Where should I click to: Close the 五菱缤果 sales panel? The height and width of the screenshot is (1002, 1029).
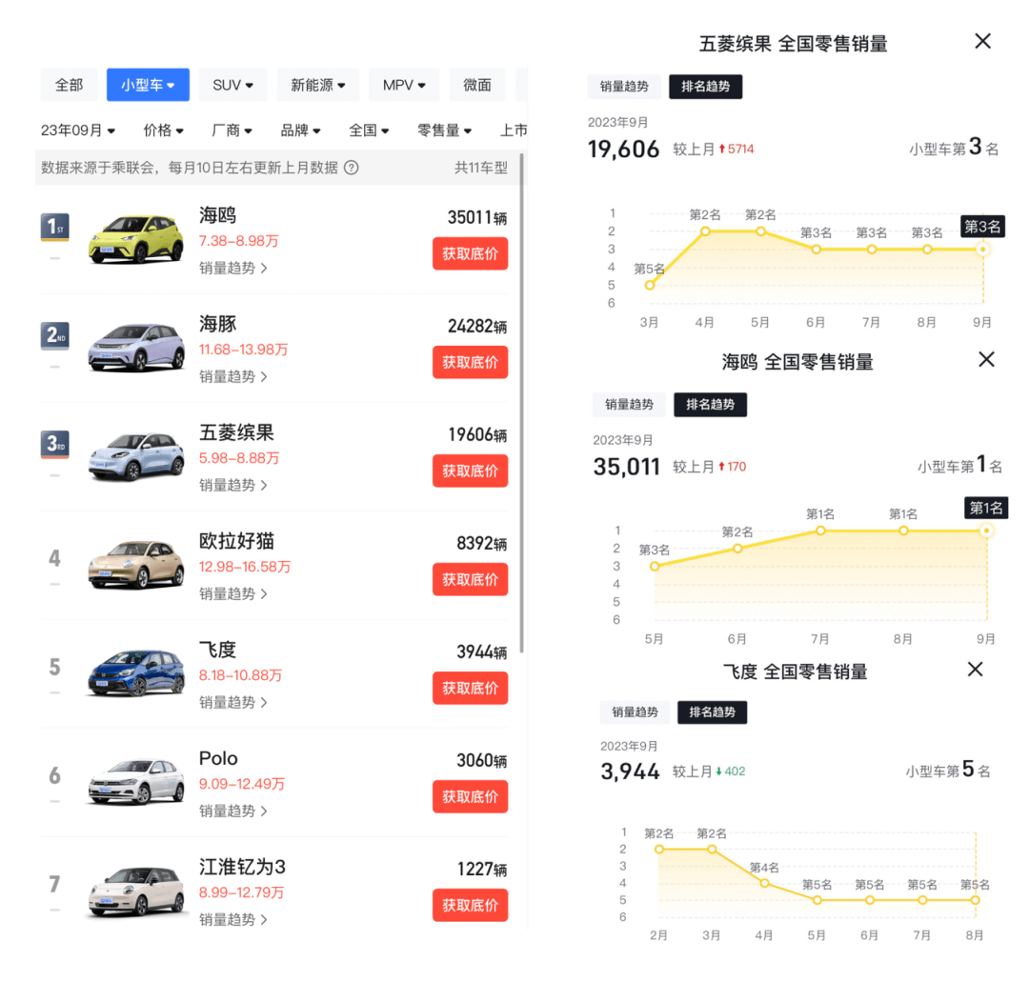982,41
